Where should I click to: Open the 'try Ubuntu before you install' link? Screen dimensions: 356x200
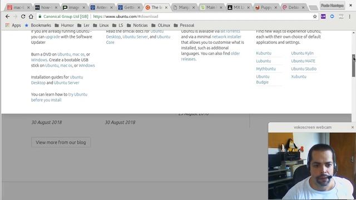pyautogui.click(x=59, y=97)
